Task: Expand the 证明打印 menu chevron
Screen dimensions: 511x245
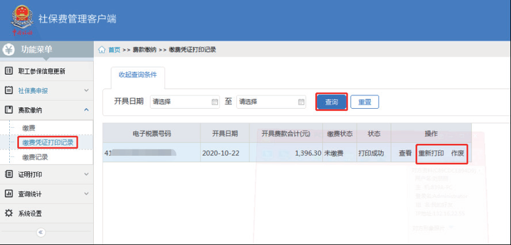Action: [86, 174]
